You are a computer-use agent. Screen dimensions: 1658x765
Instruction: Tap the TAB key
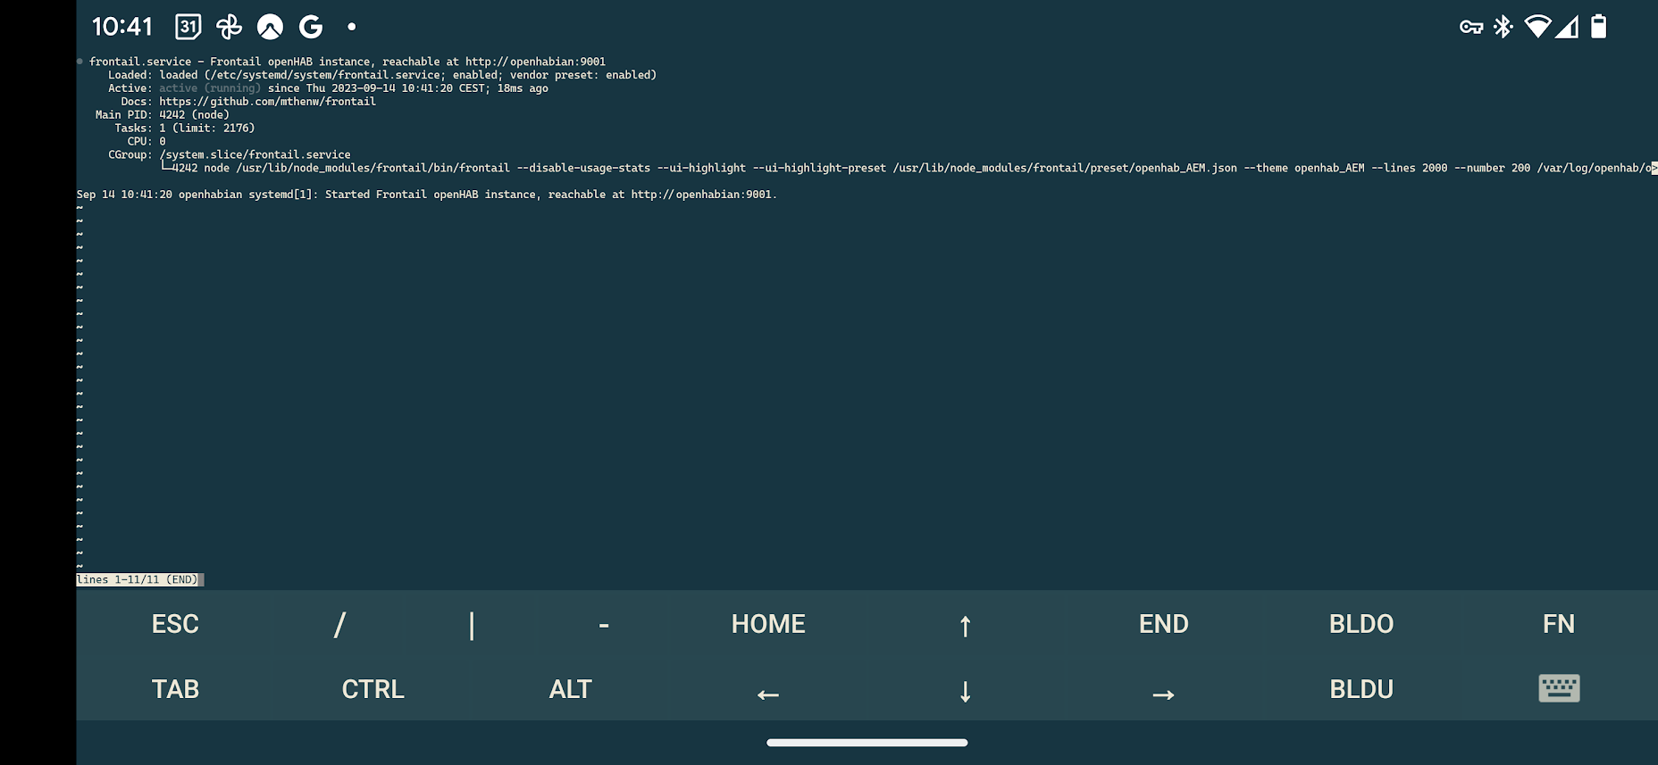(175, 689)
